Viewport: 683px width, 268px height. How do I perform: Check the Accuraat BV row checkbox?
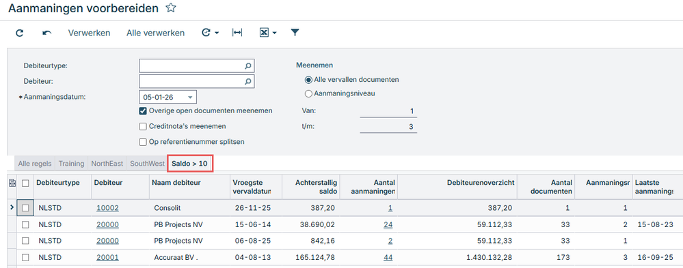coord(25,258)
